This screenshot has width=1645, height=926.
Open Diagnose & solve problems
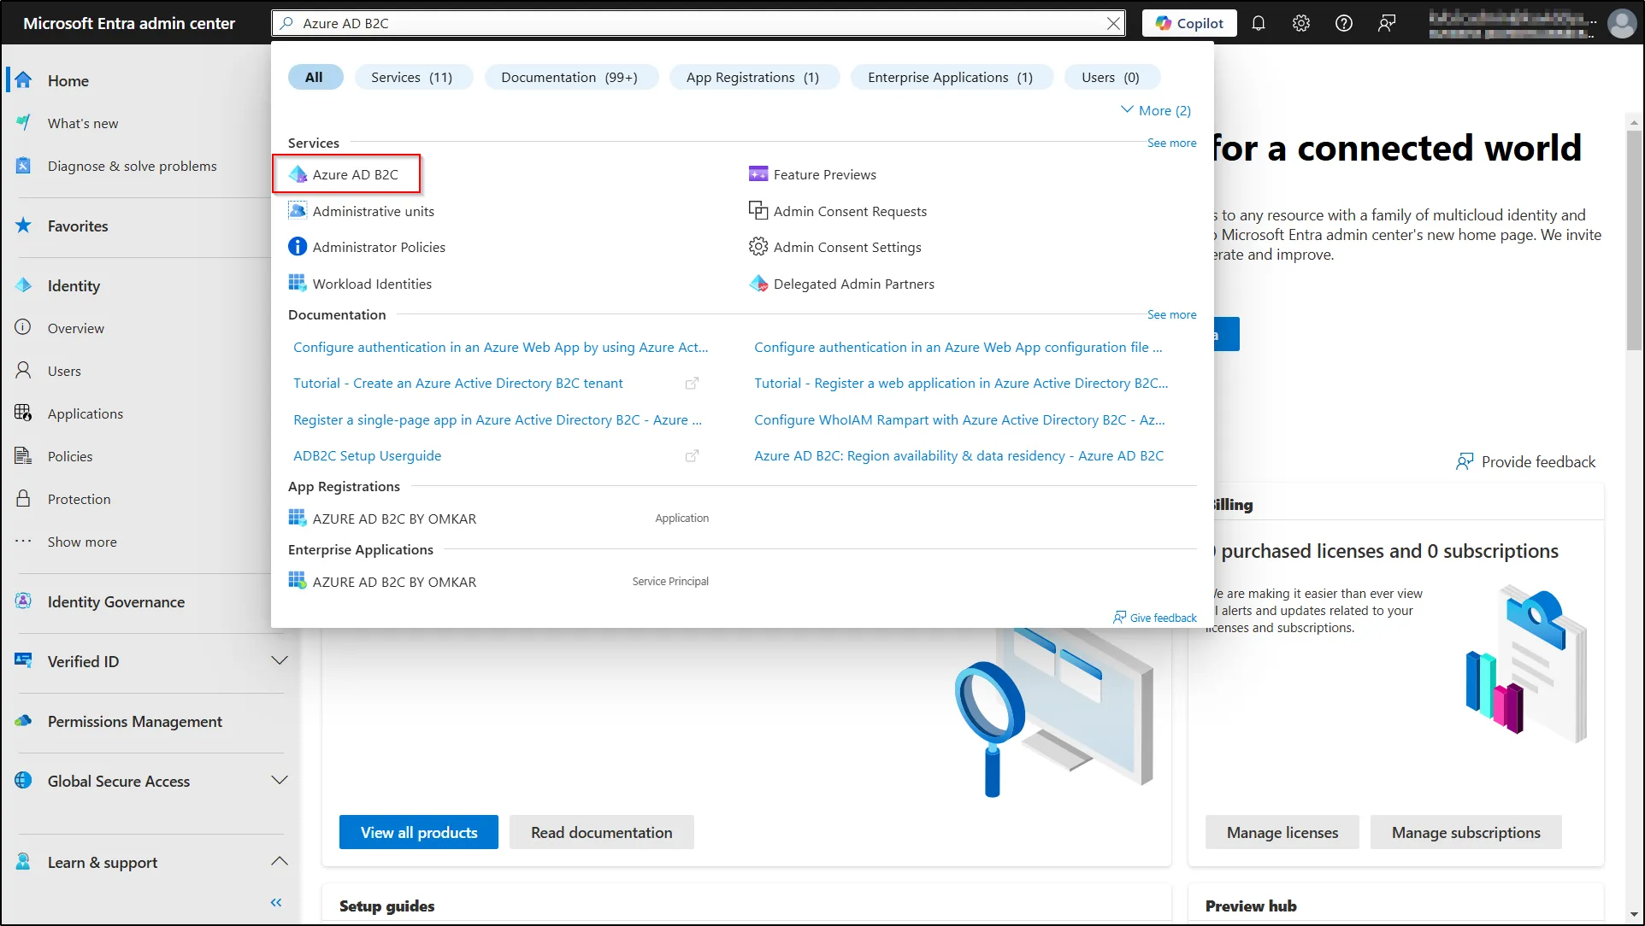(x=133, y=166)
